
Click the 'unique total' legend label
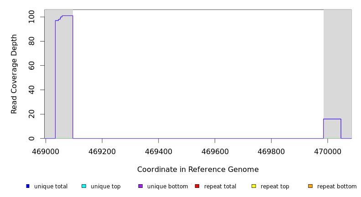click(x=51, y=187)
